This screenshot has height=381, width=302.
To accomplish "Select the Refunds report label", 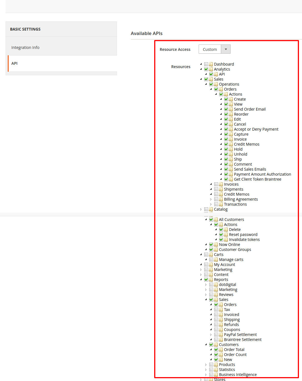I will tap(231, 325).
